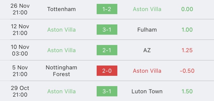
Task: Open the Nottingham Forest team page
Action: click(x=62, y=71)
